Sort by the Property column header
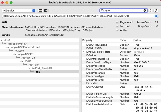 click(x=99, y=40)
